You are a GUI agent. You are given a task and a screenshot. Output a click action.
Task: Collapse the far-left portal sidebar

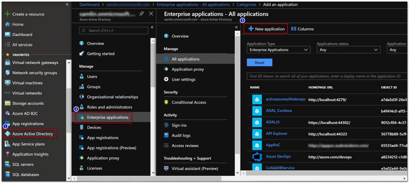67,4
